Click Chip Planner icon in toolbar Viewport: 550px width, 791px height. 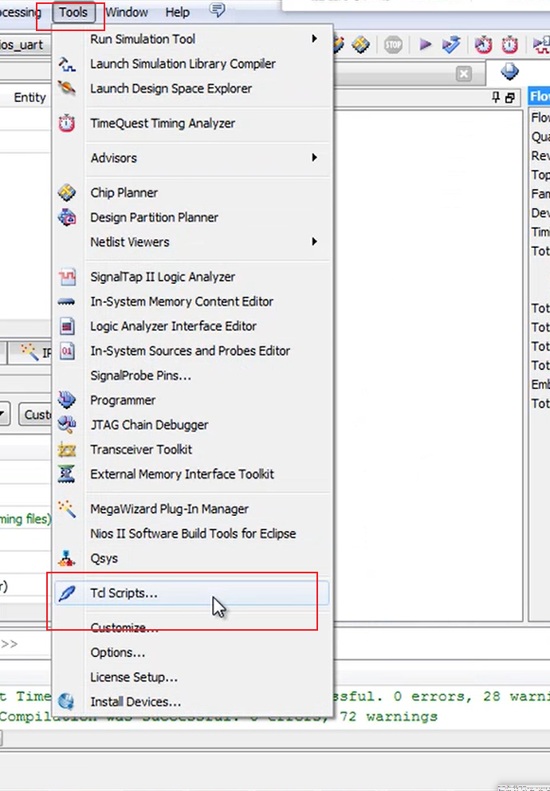click(360, 45)
